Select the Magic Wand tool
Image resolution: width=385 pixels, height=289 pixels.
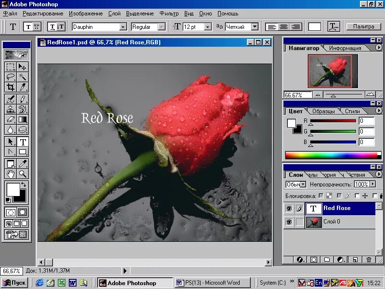tap(23, 77)
